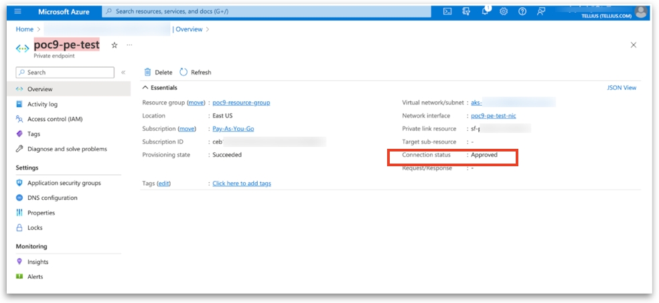Click the Delete trash icon button

coord(158,72)
